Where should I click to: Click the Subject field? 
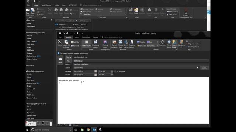141,65
